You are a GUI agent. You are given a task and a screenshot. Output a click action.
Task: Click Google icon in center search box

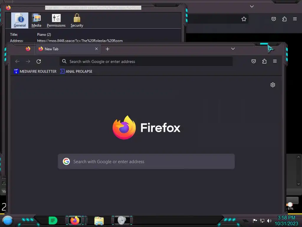66,161
